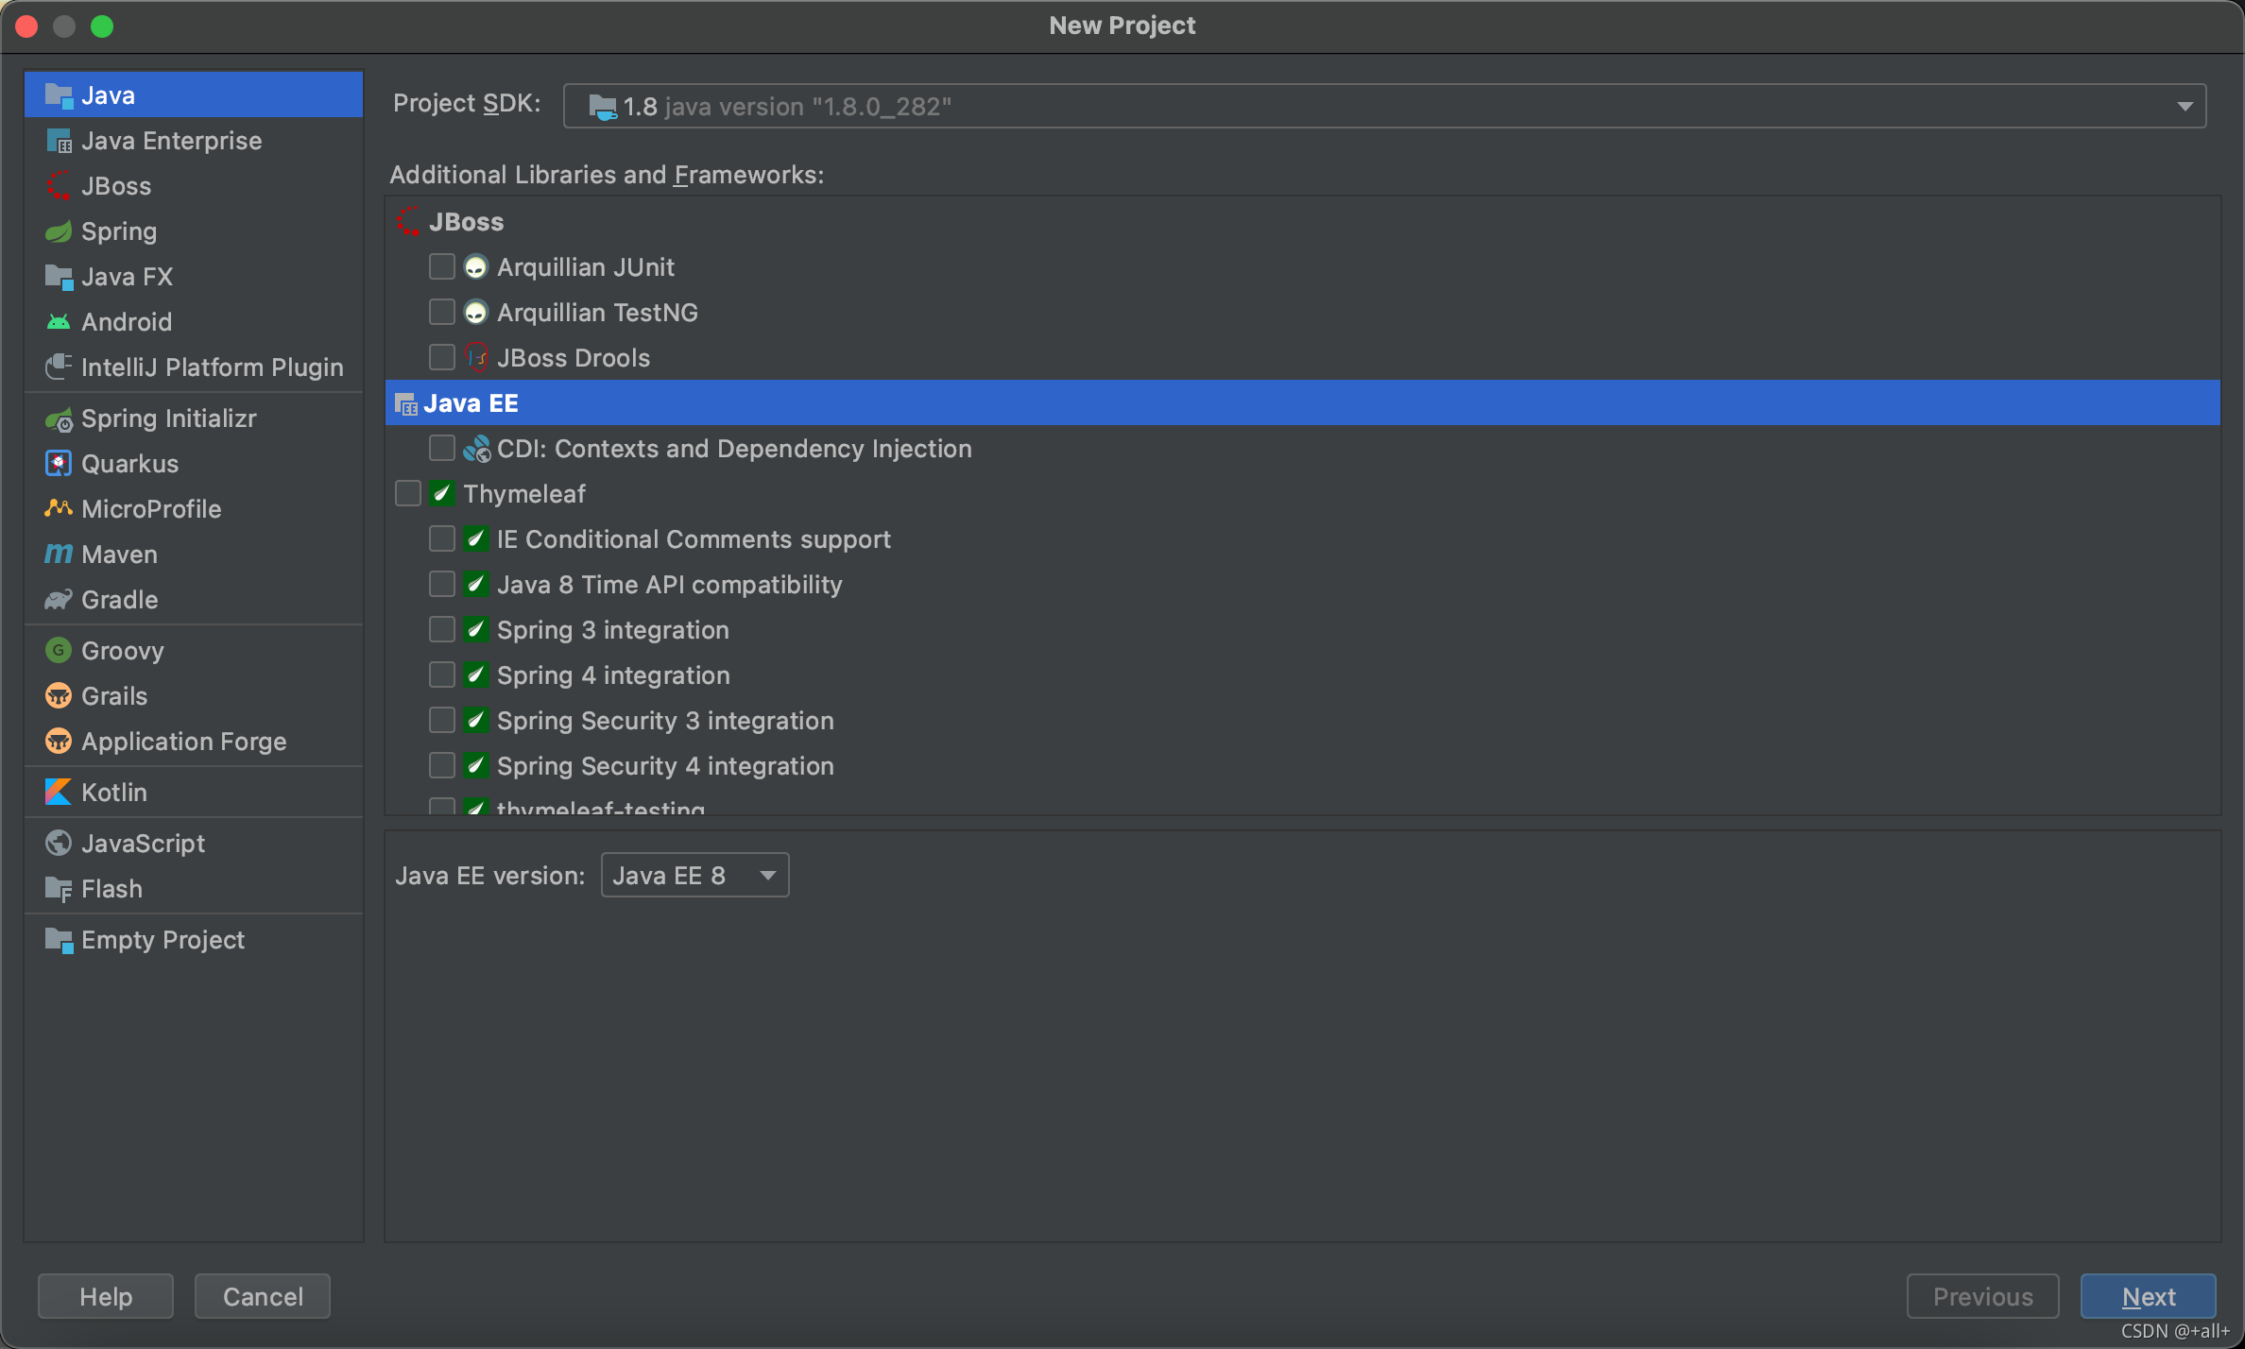Click the Android robot icon
This screenshot has height=1349, width=2245.
pyautogui.click(x=59, y=322)
